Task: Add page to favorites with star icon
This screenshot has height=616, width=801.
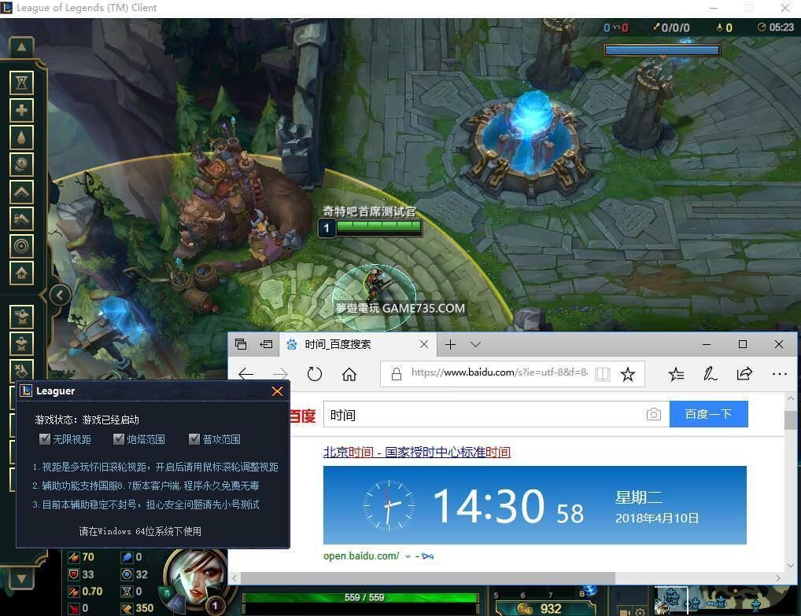Action: tap(627, 374)
